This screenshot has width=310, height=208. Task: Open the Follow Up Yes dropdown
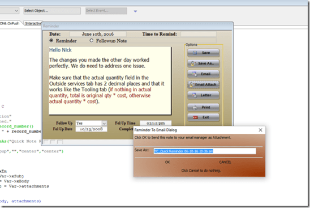point(104,123)
